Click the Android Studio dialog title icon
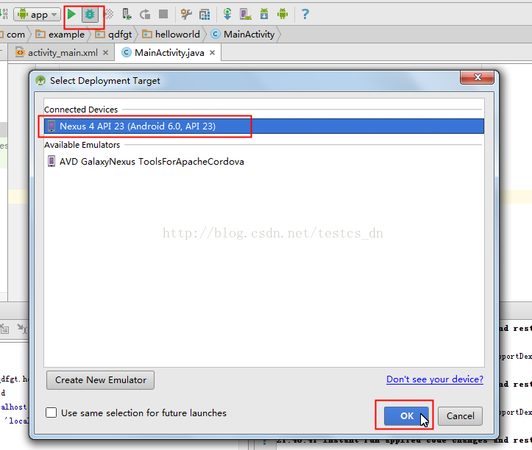Screen dimensions: 532x450 [x=40, y=81]
